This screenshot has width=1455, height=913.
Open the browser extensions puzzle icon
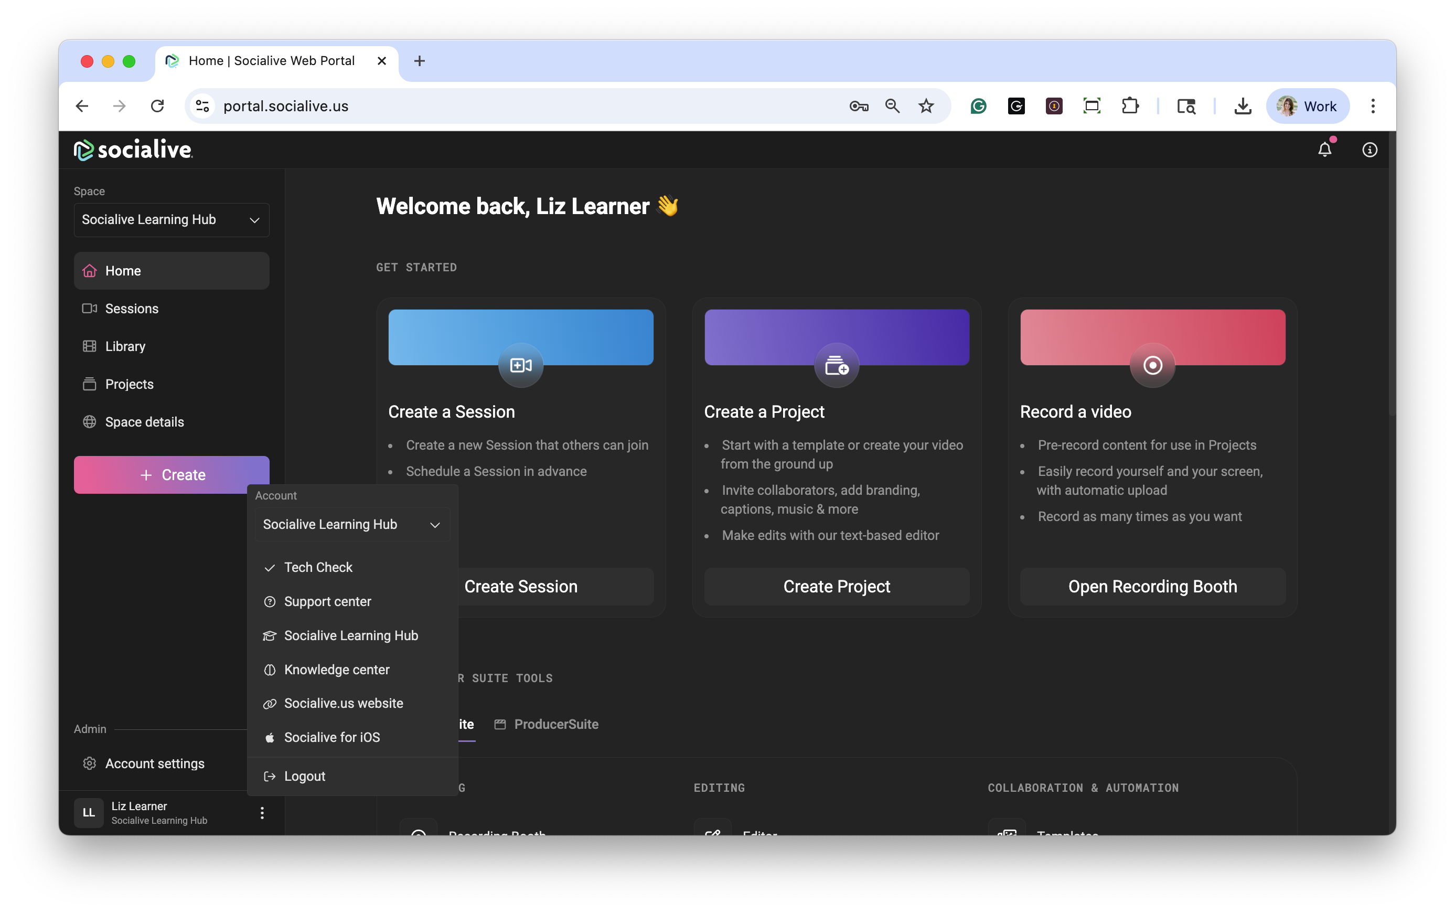[1130, 107]
